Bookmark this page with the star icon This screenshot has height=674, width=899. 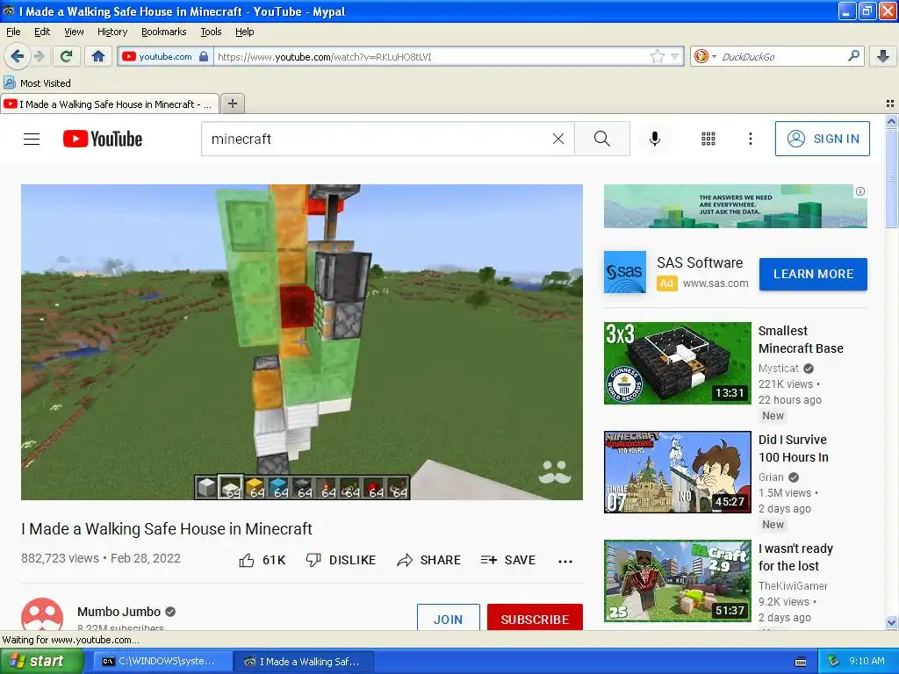click(657, 56)
